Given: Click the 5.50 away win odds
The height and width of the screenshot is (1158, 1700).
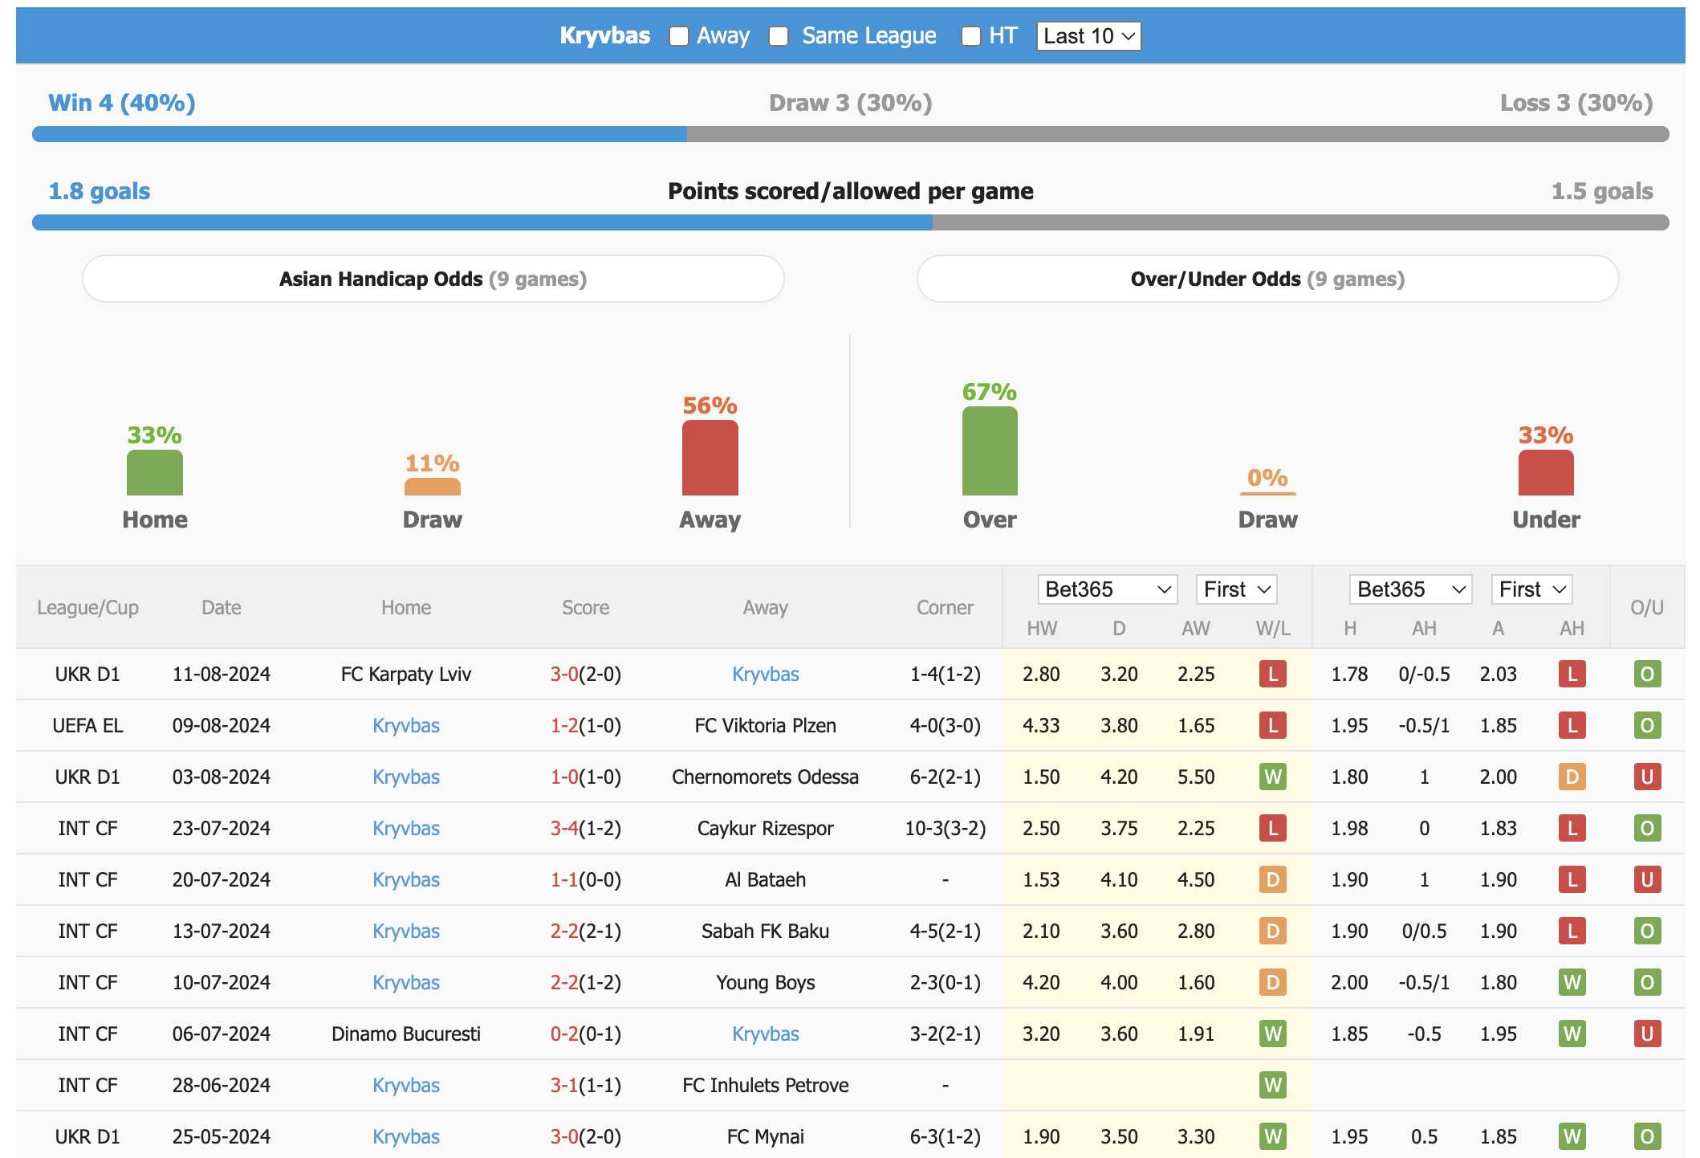Looking at the screenshot, I should tap(1196, 777).
